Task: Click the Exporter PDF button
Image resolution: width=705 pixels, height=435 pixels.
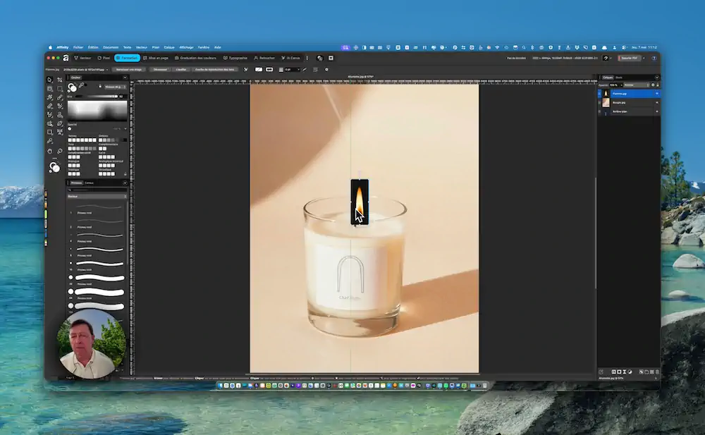Action: [x=630, y=58]
